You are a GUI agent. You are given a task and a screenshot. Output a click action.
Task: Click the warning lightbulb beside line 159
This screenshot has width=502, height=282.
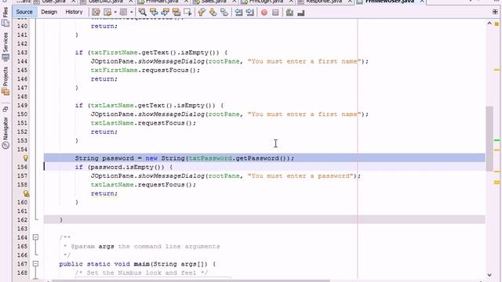[26, 193]
